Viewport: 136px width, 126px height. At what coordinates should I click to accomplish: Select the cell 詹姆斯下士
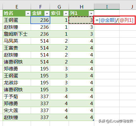click(x=17, y=34)
